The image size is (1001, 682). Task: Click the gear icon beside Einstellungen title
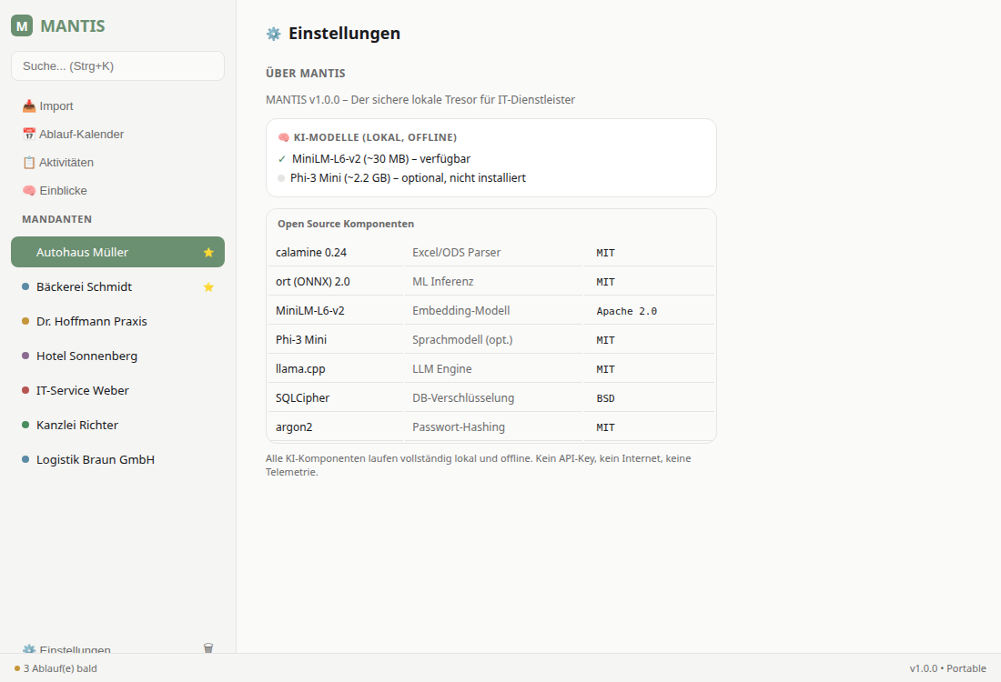click(x=273, y=34)
